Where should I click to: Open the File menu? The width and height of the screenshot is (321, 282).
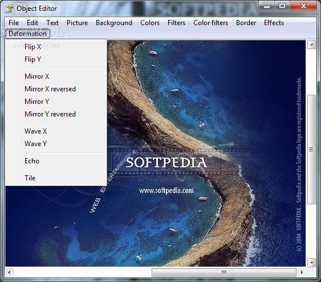pyautogui.click(x=14, y=23)
